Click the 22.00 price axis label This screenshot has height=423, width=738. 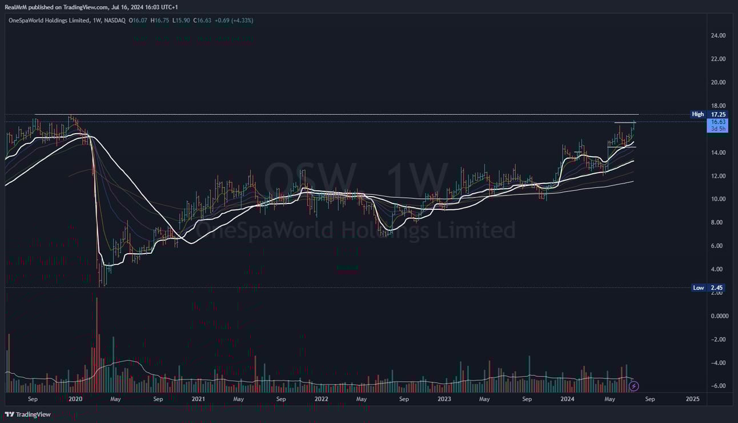(717, 59)
